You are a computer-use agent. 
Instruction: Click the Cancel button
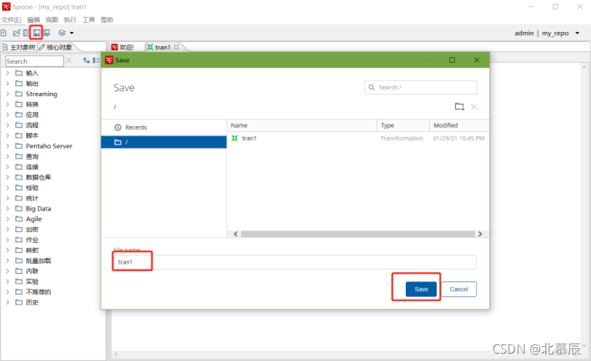(459, 289)
